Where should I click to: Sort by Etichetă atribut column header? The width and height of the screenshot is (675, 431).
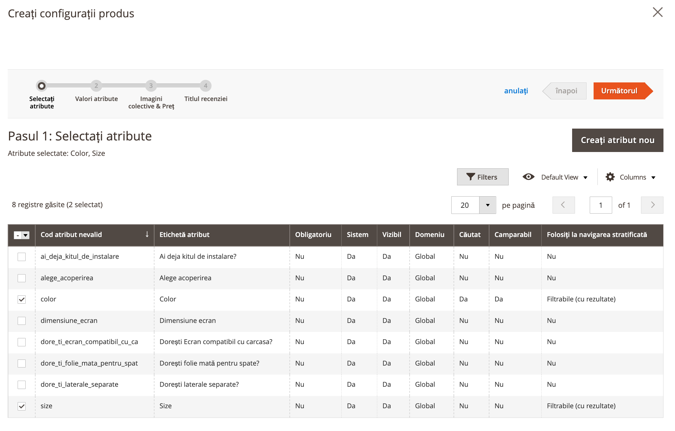click(222, 235)
